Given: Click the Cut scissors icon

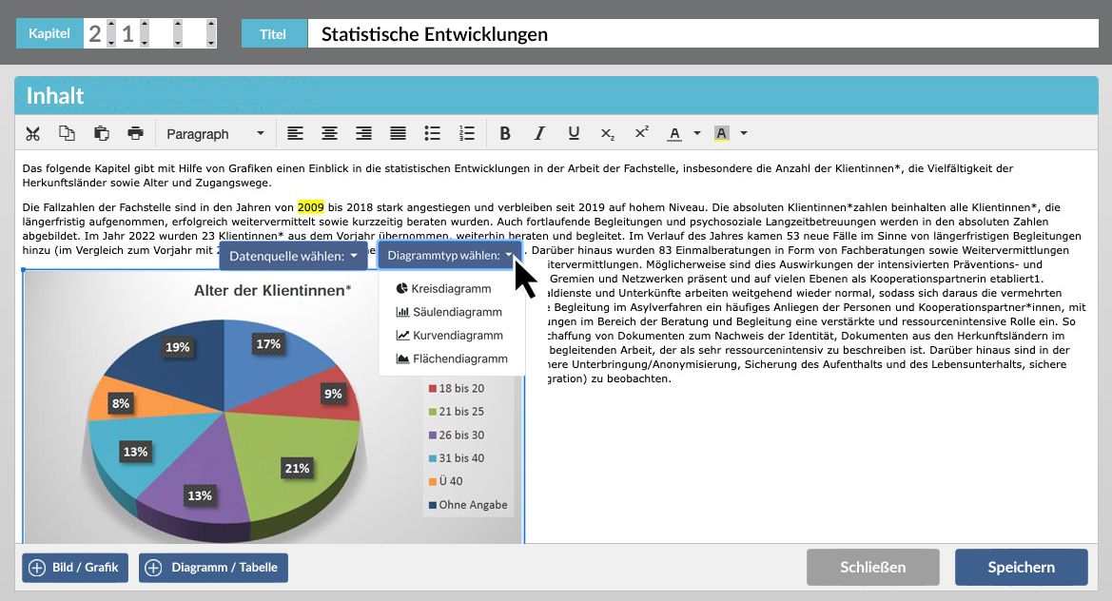Looking at the screenshot, I should 33,134.
